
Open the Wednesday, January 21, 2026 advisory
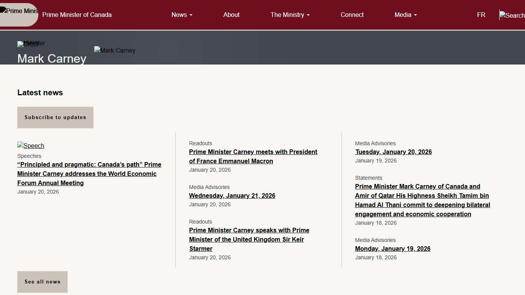232,196
